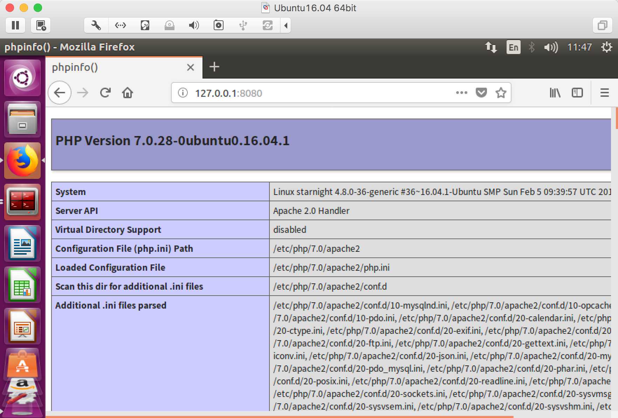Open Ubuntu Dash search
This screenshot has height=418, width=618.
point(22,78)
